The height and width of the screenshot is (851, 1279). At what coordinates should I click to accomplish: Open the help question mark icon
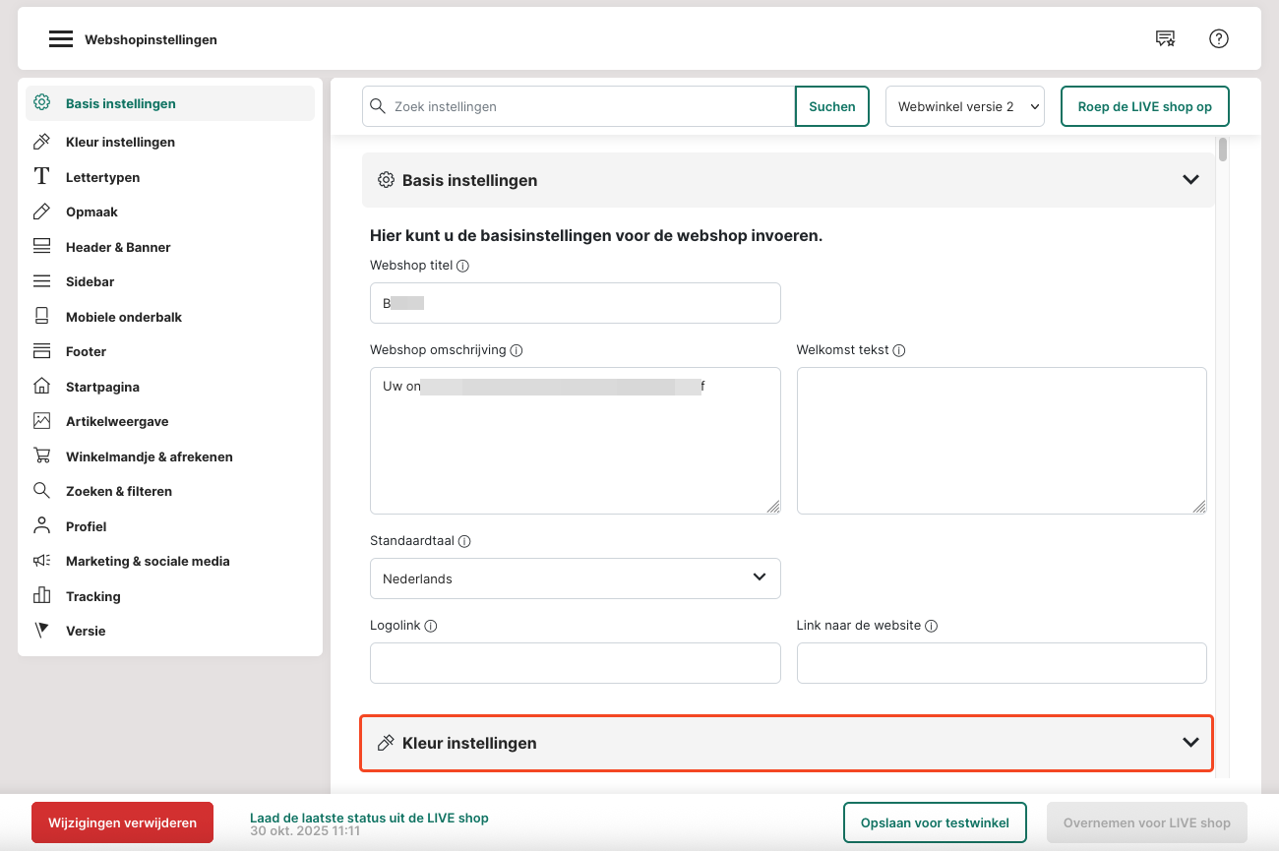pos(1219,39)
